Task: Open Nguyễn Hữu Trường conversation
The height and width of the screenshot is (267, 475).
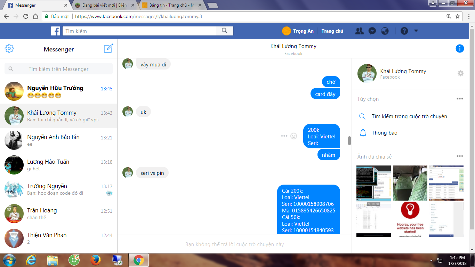Action: click(58, 91)
